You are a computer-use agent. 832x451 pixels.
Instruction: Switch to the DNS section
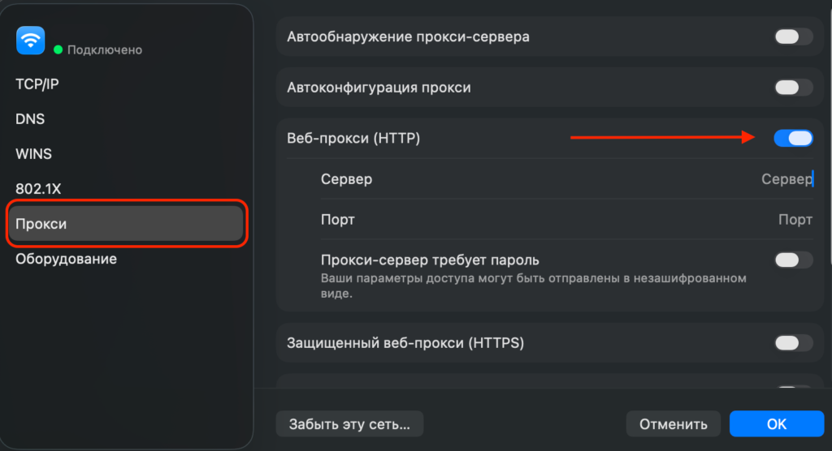coord(30,118)
